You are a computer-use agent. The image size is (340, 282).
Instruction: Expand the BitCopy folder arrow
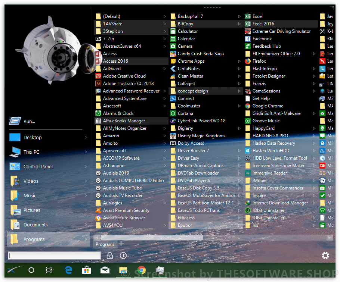[x=239, y=24]
